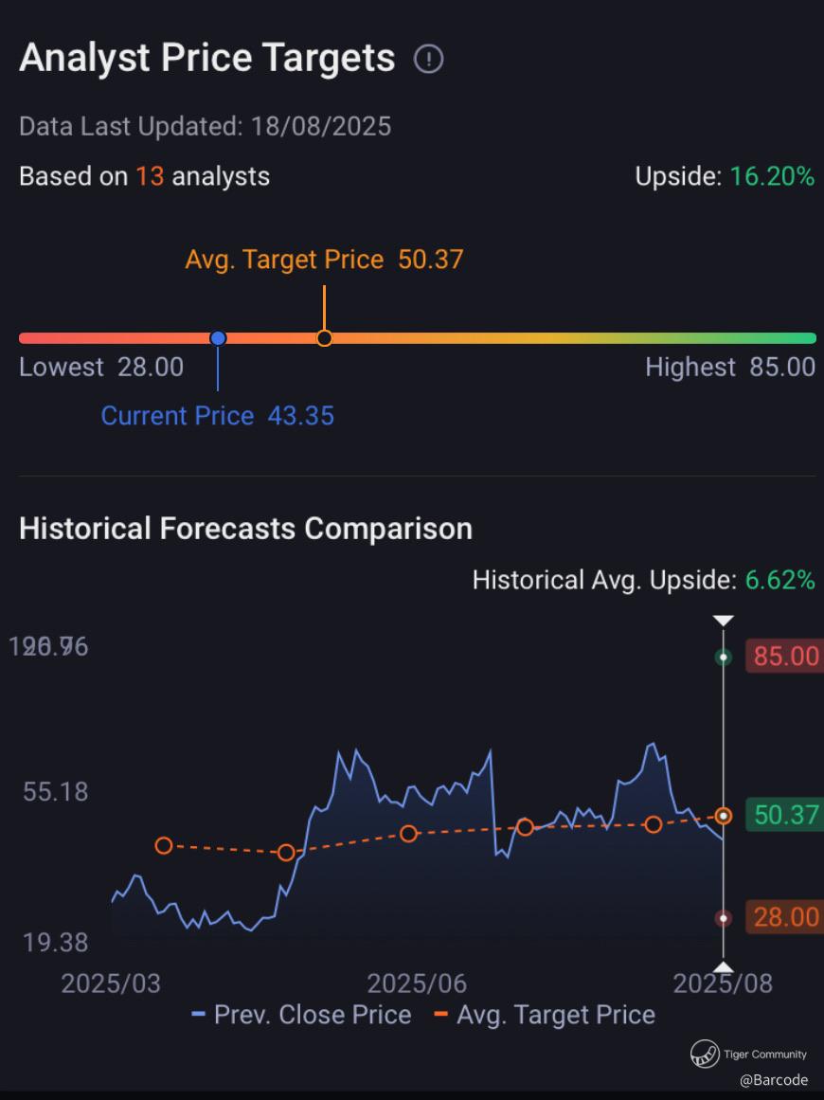The image size is (824, 1100).
Task: Select the Avg. Target Price marker on the bar
Action: (x=324, y=338)
